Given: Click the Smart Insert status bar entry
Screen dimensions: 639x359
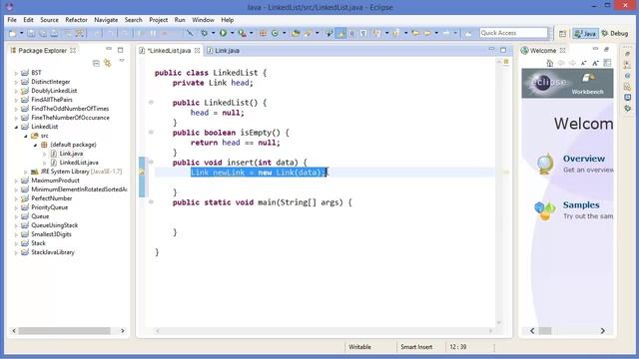Looking at the screenshot, I should [x=416, y=347].
